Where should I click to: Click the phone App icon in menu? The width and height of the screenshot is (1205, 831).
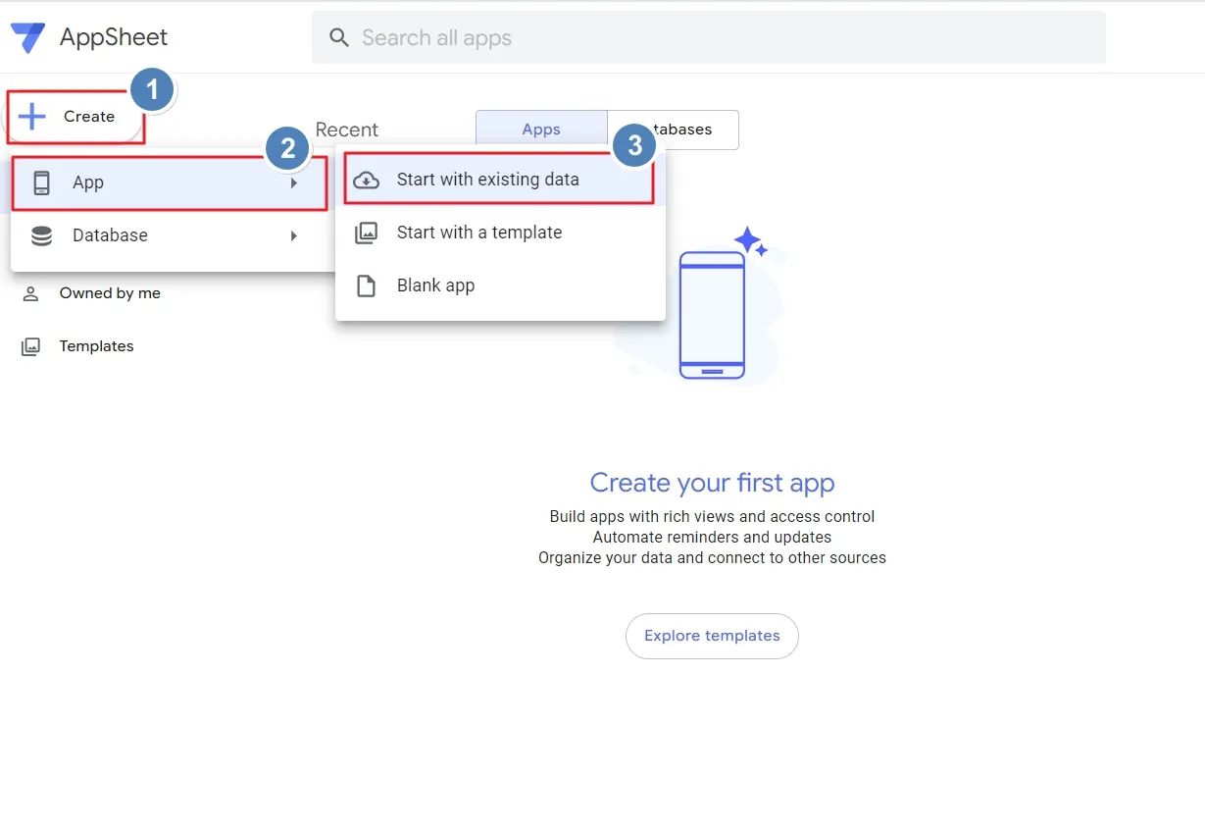click(x=41, y=182)
